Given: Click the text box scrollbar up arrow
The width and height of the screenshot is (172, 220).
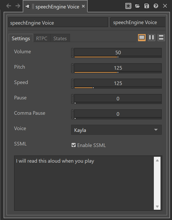Looking at the screenshot, I should click(x=157, y=160).
